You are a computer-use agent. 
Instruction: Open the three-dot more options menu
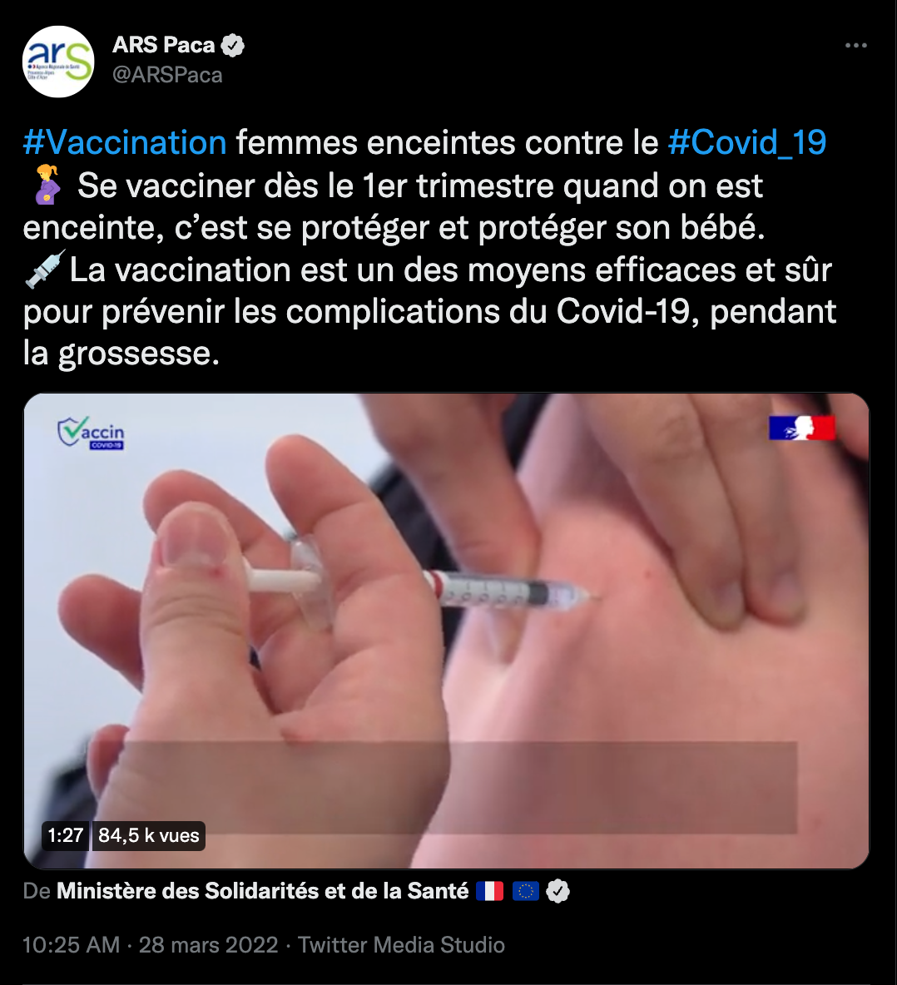855,45
